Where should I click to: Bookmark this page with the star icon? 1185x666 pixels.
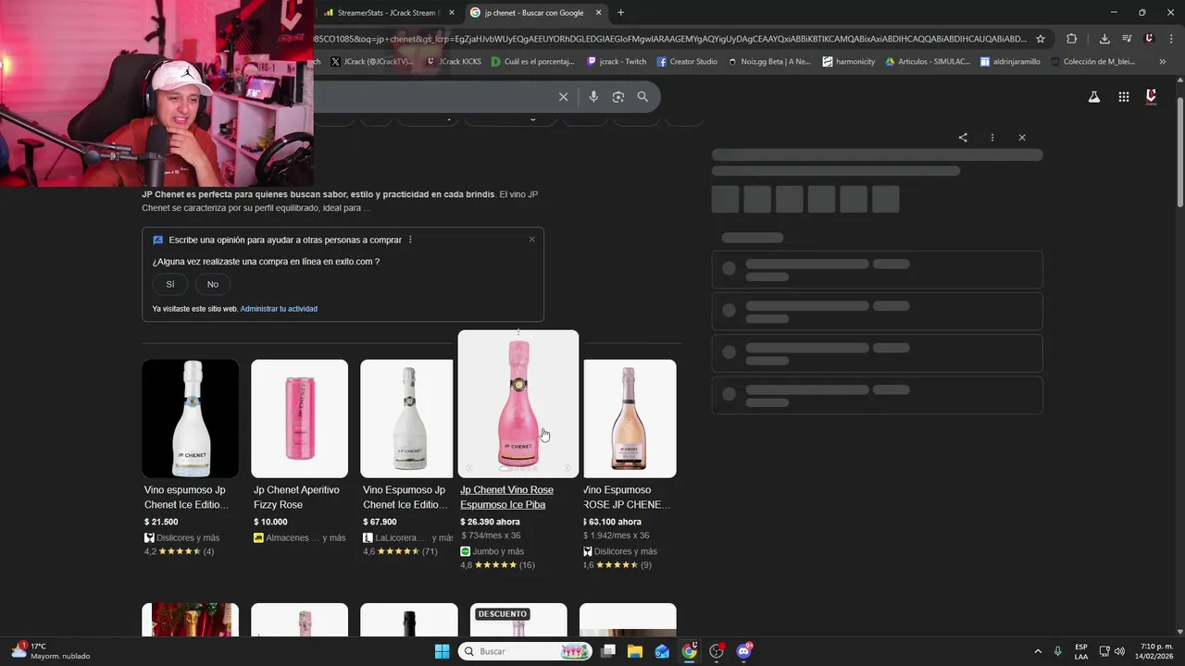1041,39
